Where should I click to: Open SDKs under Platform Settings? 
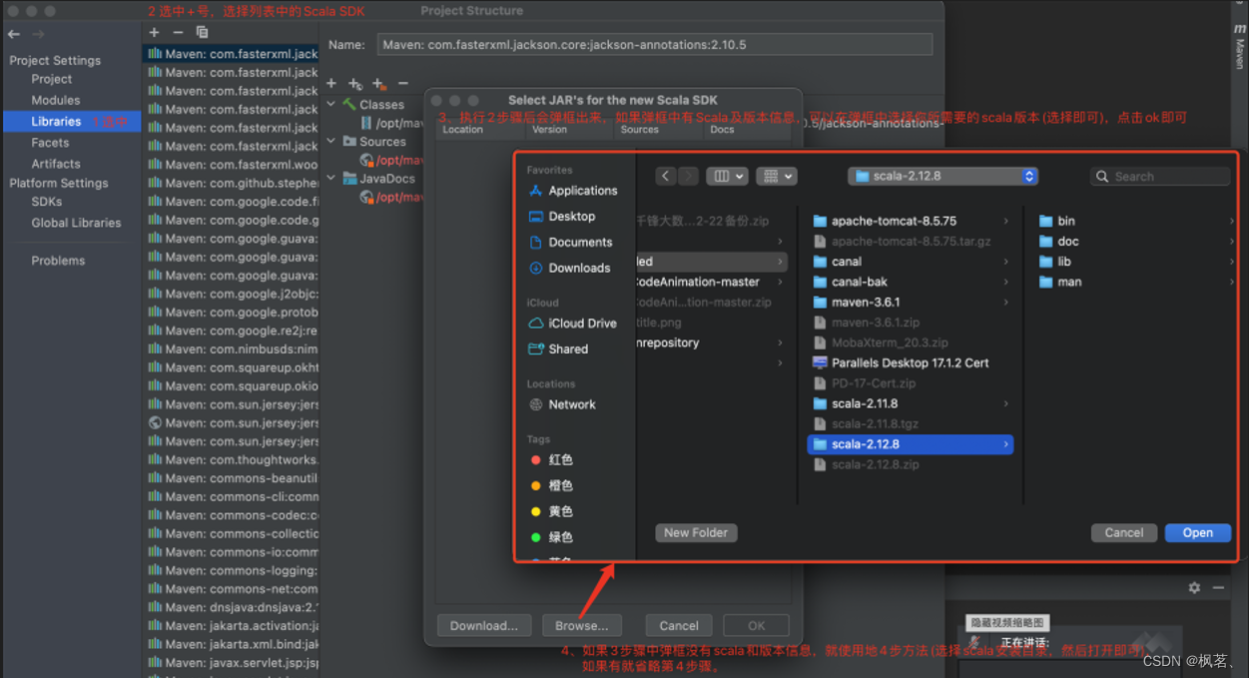47,202
